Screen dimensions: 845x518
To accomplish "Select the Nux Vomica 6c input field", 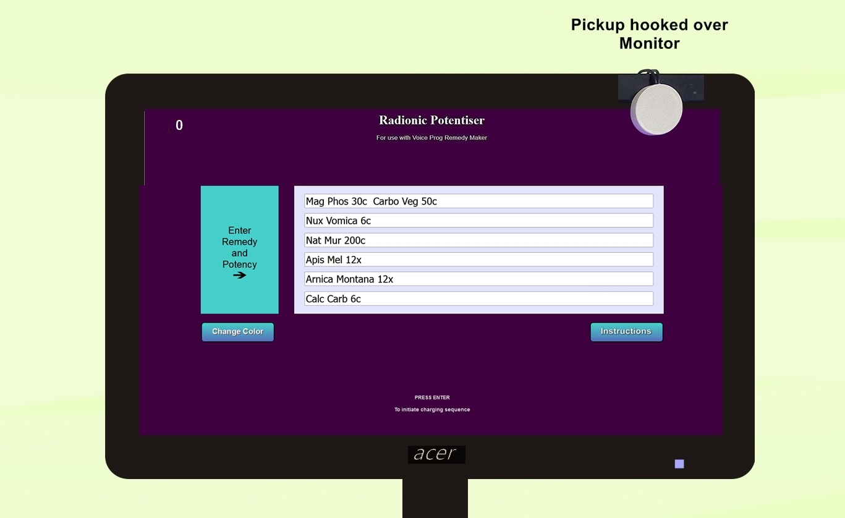I will [478, 221].
